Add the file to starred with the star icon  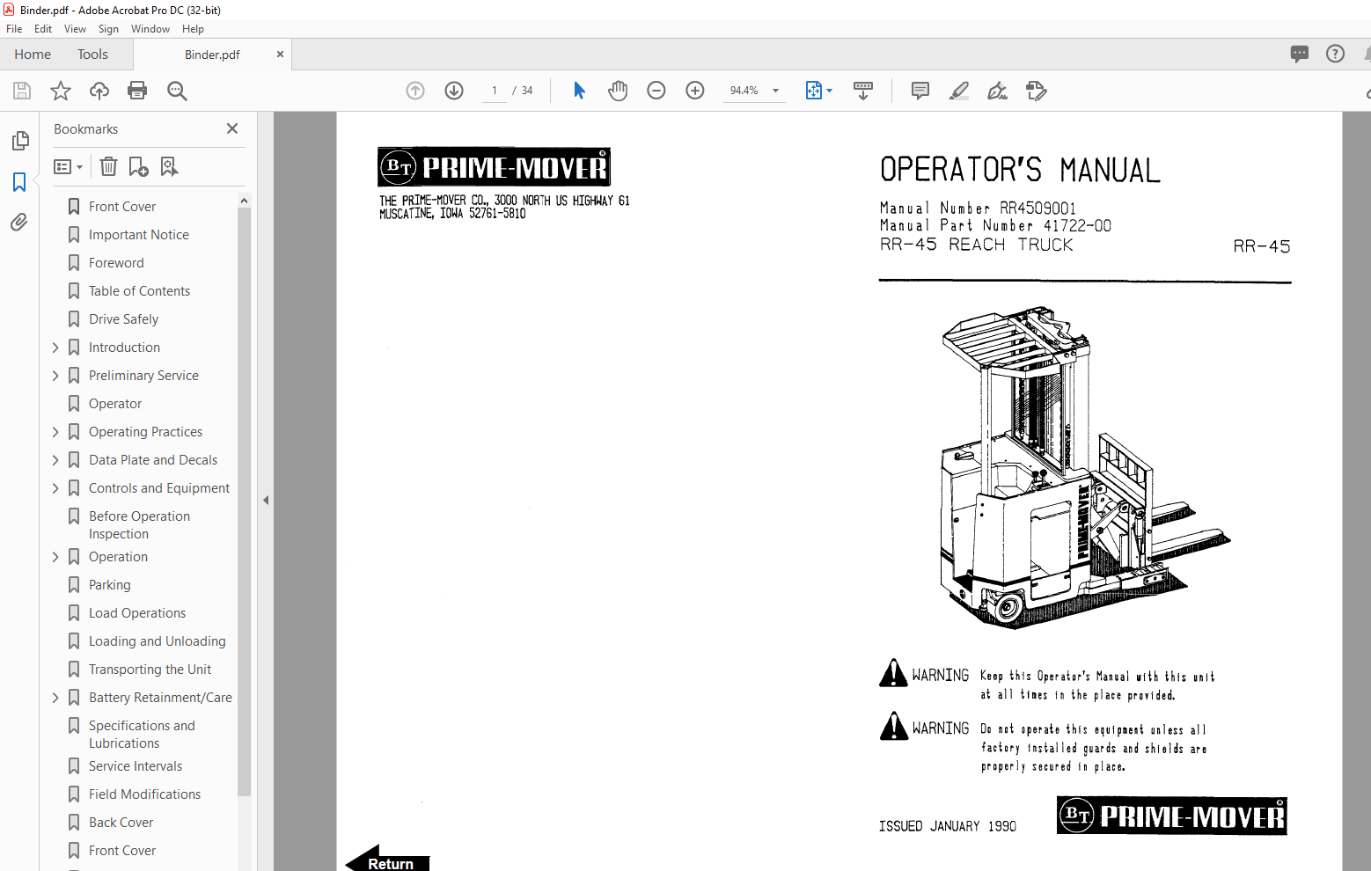click(x=61, y=91)
